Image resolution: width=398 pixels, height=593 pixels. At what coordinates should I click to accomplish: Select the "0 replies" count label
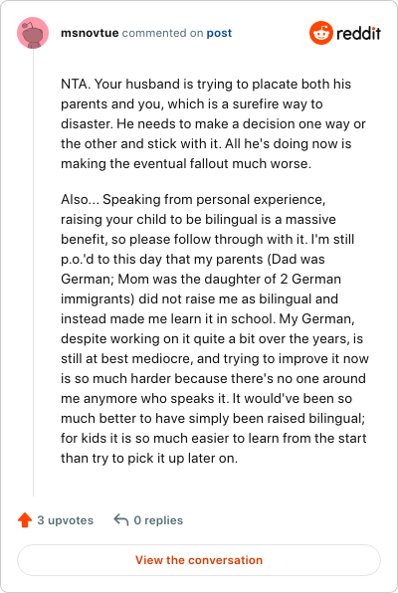point(158,520)
